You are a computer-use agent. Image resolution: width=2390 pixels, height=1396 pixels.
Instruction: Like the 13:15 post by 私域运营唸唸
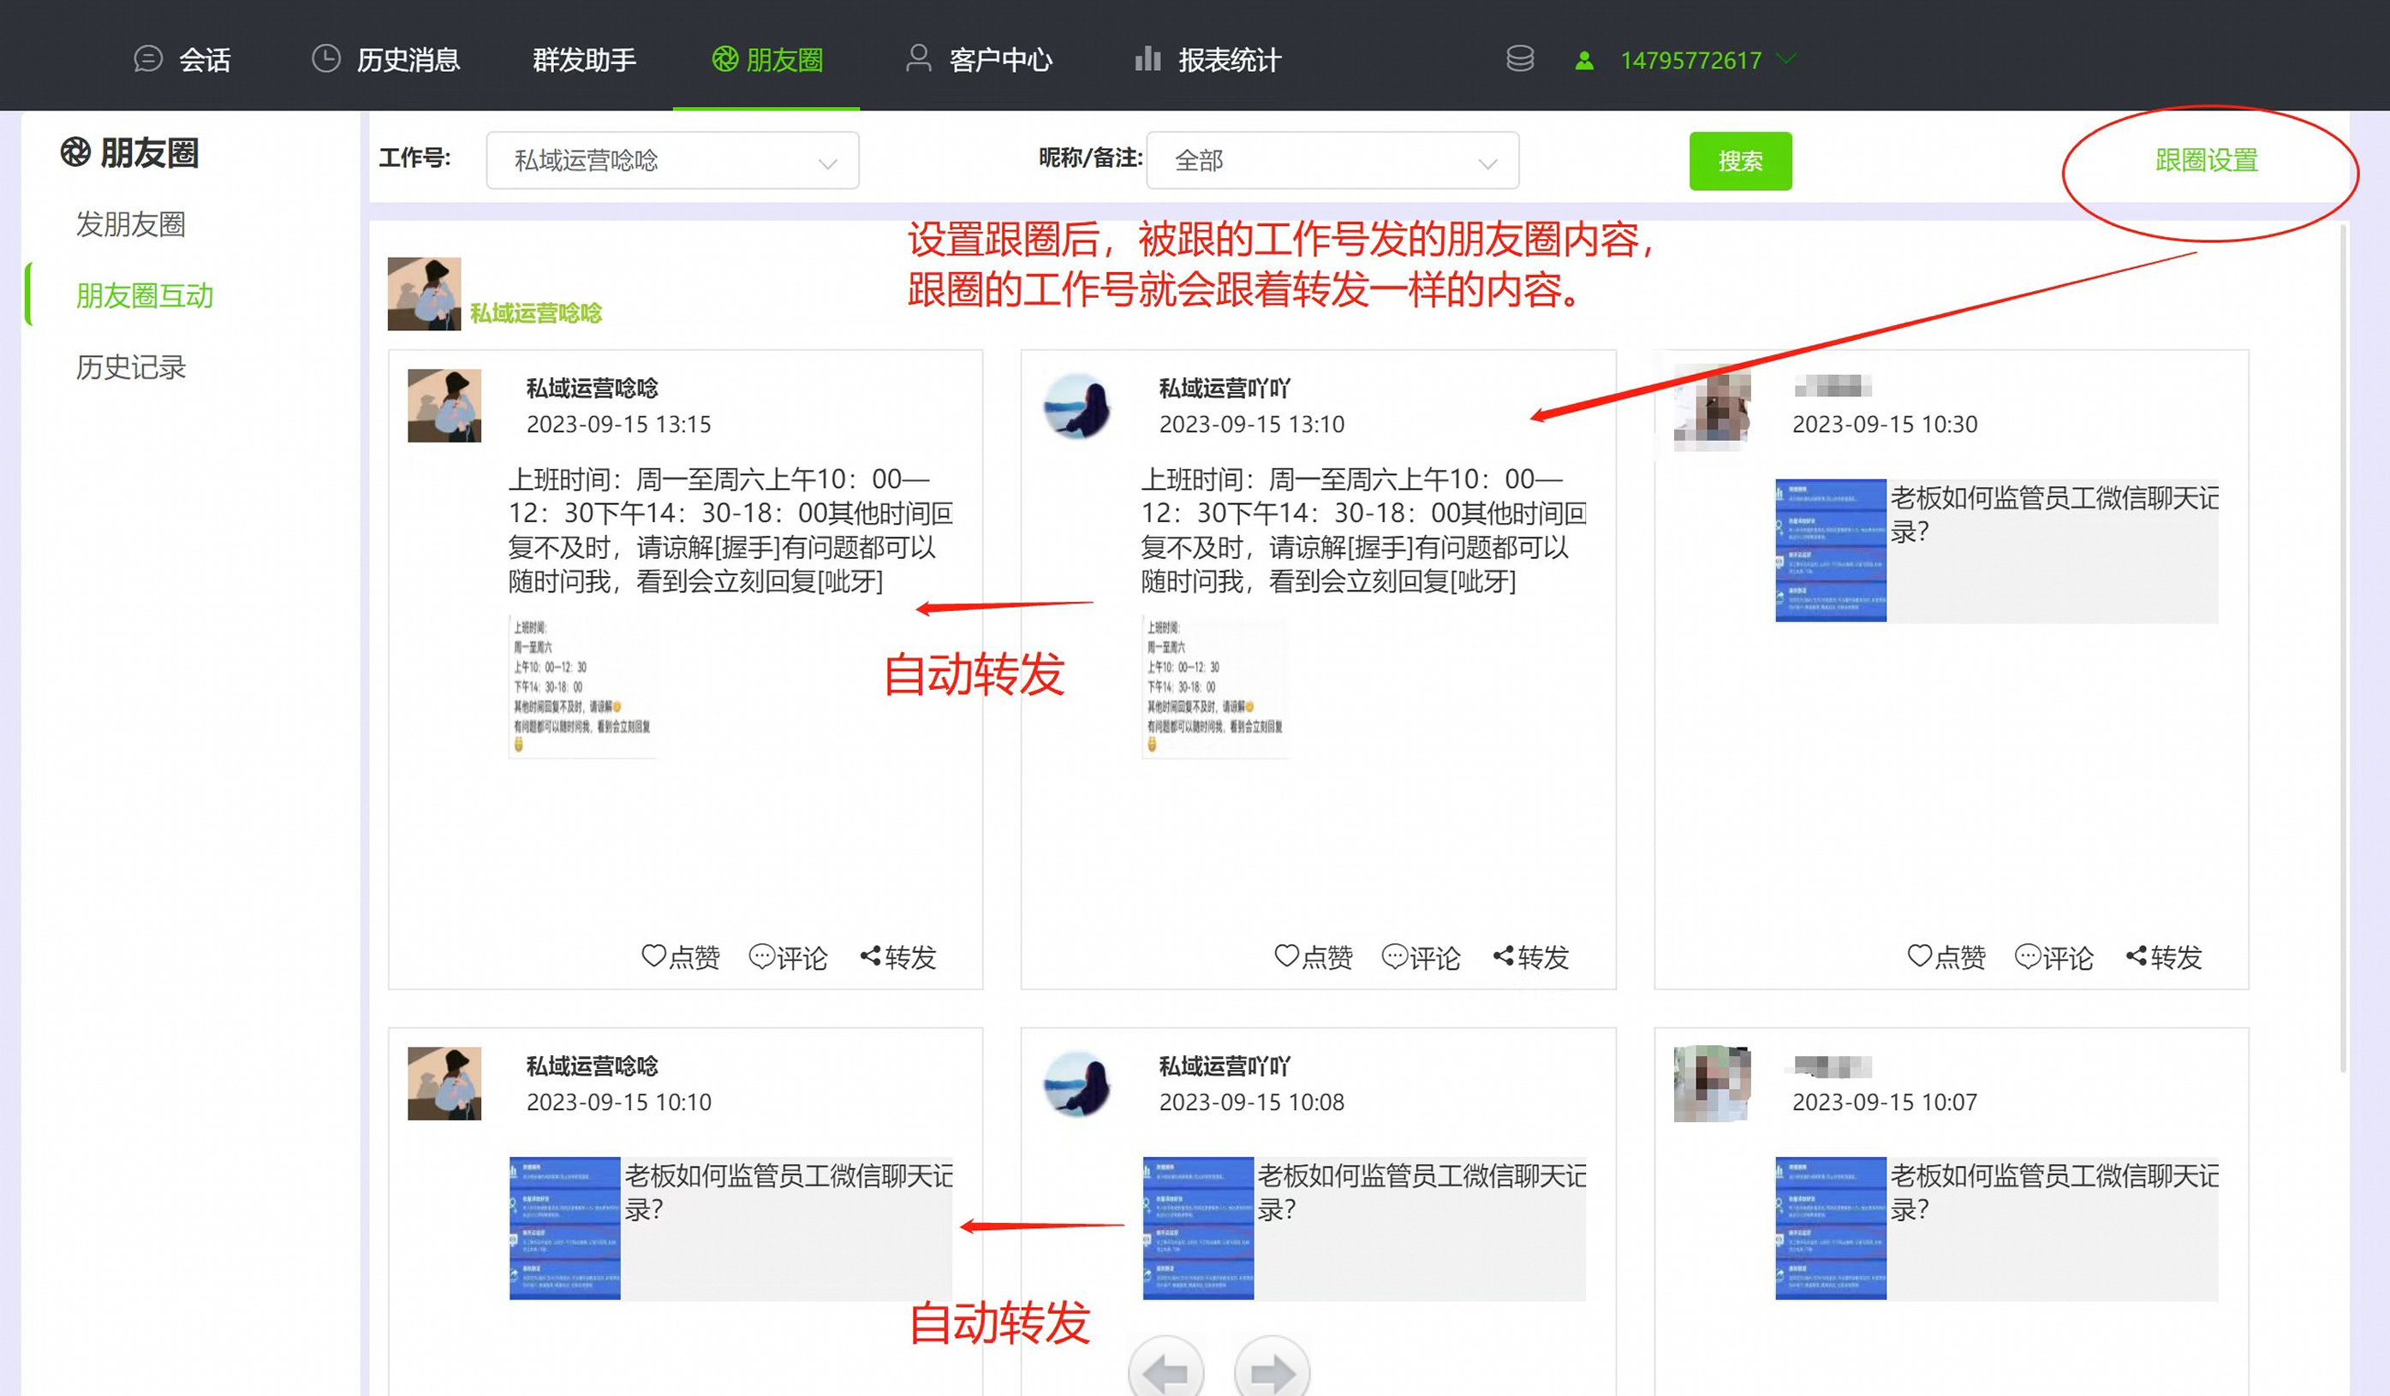(680, 956)
